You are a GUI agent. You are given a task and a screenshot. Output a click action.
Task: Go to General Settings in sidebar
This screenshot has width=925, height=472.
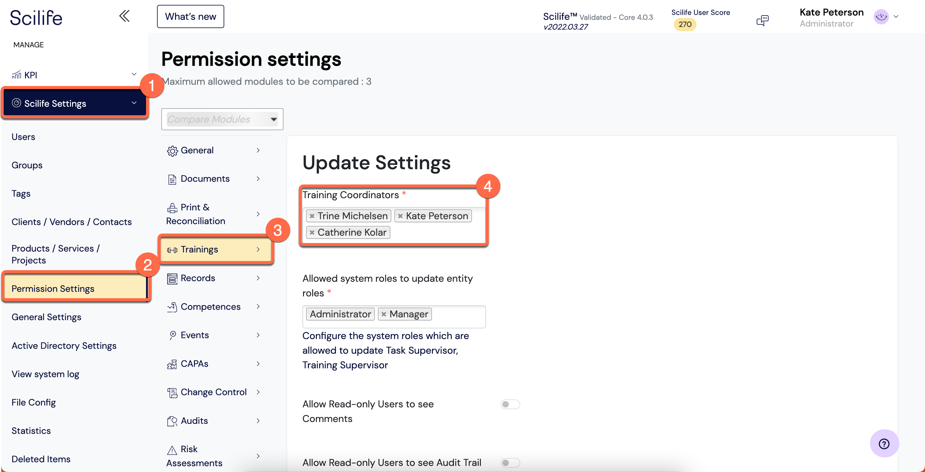(46, 317)
